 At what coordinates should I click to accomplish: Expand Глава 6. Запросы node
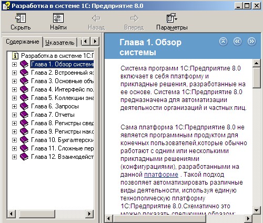(x=14, y=106)
